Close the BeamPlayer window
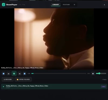Viewport: 108px width, 100px height. [x=104, y=5]
